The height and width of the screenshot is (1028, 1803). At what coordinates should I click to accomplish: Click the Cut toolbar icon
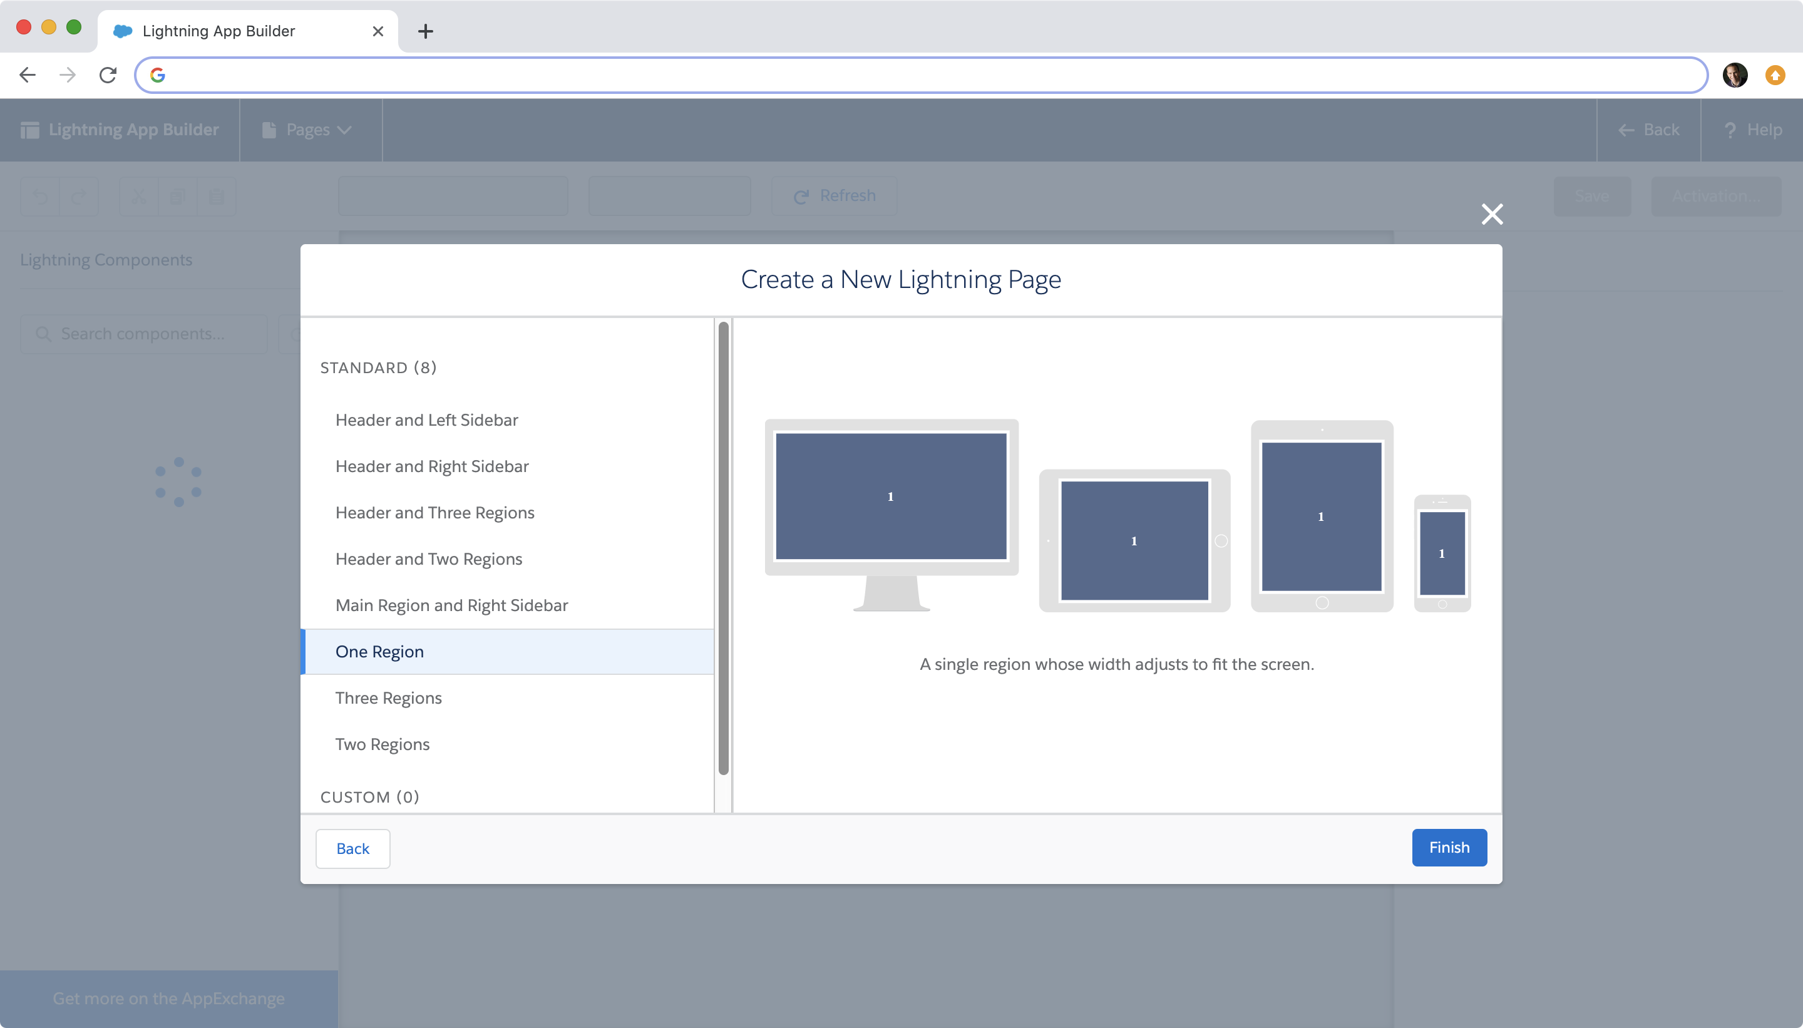[139, 197]
